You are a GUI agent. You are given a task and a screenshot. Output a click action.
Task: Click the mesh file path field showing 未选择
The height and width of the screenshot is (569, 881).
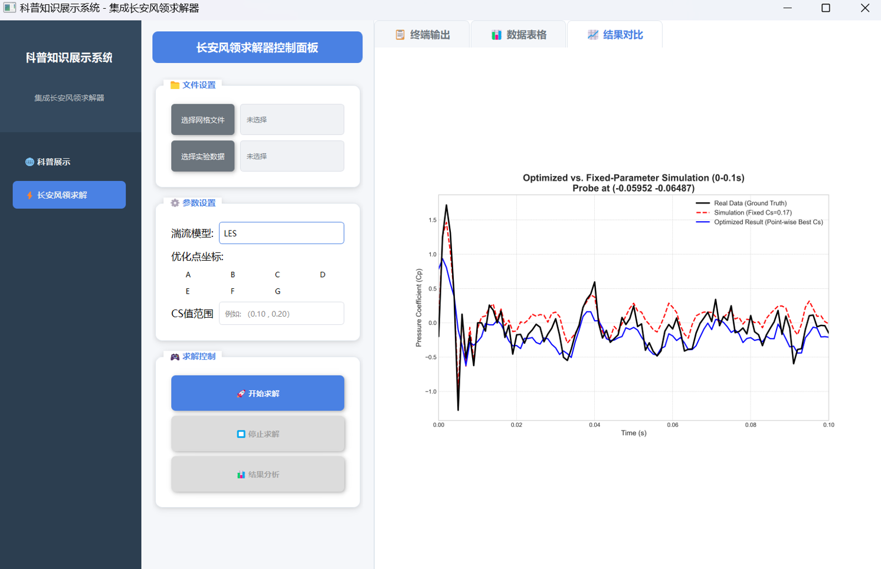(x=292, y=120)
